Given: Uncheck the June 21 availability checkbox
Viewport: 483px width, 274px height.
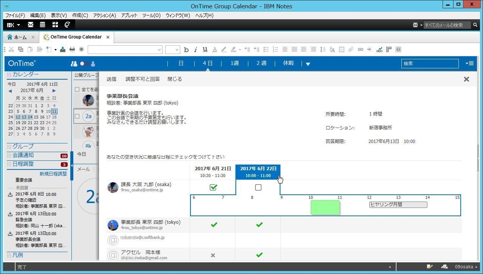Looking at the screenshot, I should click(213, 187).
